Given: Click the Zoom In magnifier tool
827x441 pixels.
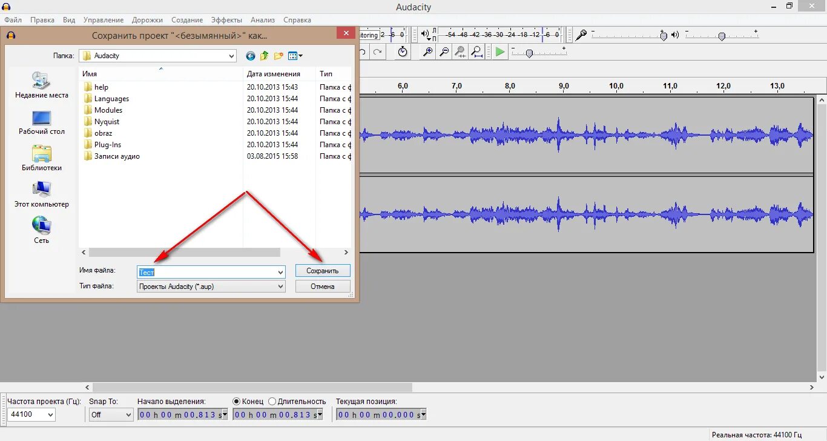Looking at the screenshot, I should tap(427, 52).
